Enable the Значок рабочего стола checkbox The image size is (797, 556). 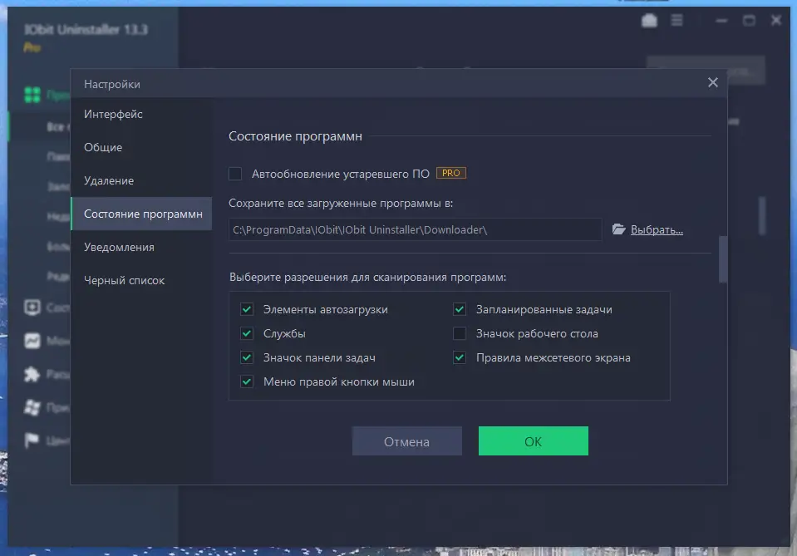pos(460,333)
